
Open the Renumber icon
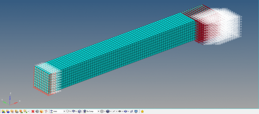pyautogui.click(x=46, y=111)
